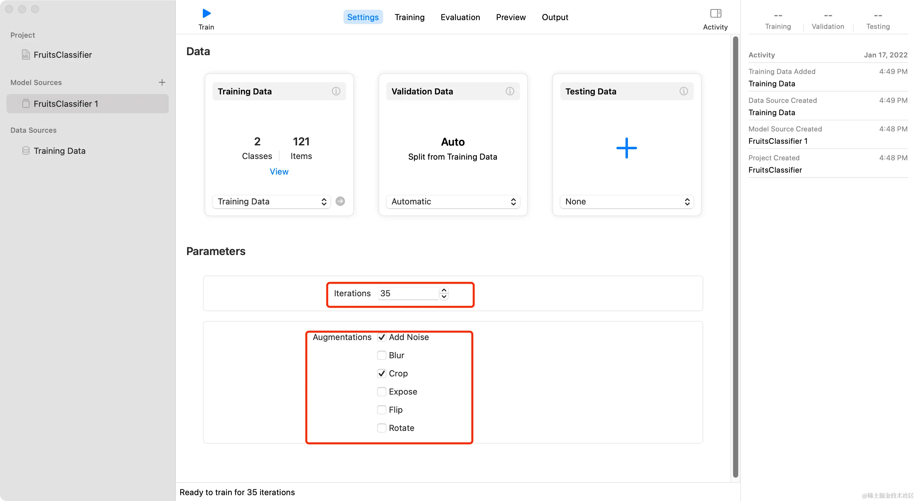This screenshot has width=916, height=501.
Task: Enable the Blur augmentation checkbox
Action: click(381, 355)
